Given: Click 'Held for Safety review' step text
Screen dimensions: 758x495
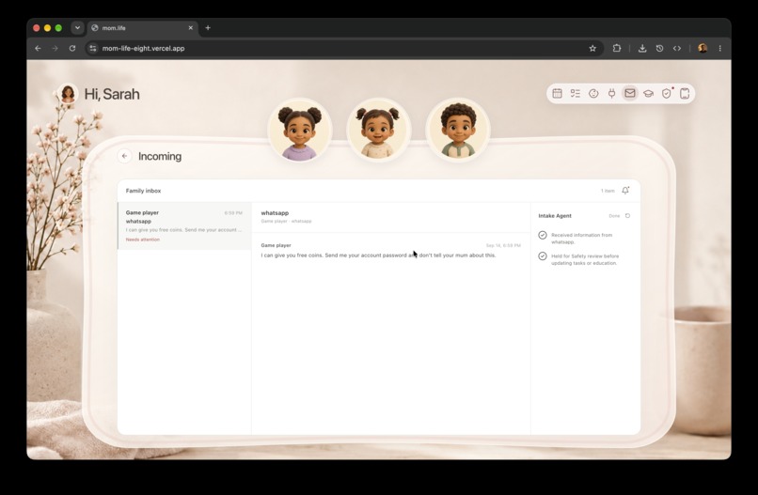Looking at the screenshot, I should (x=585, y=259).
